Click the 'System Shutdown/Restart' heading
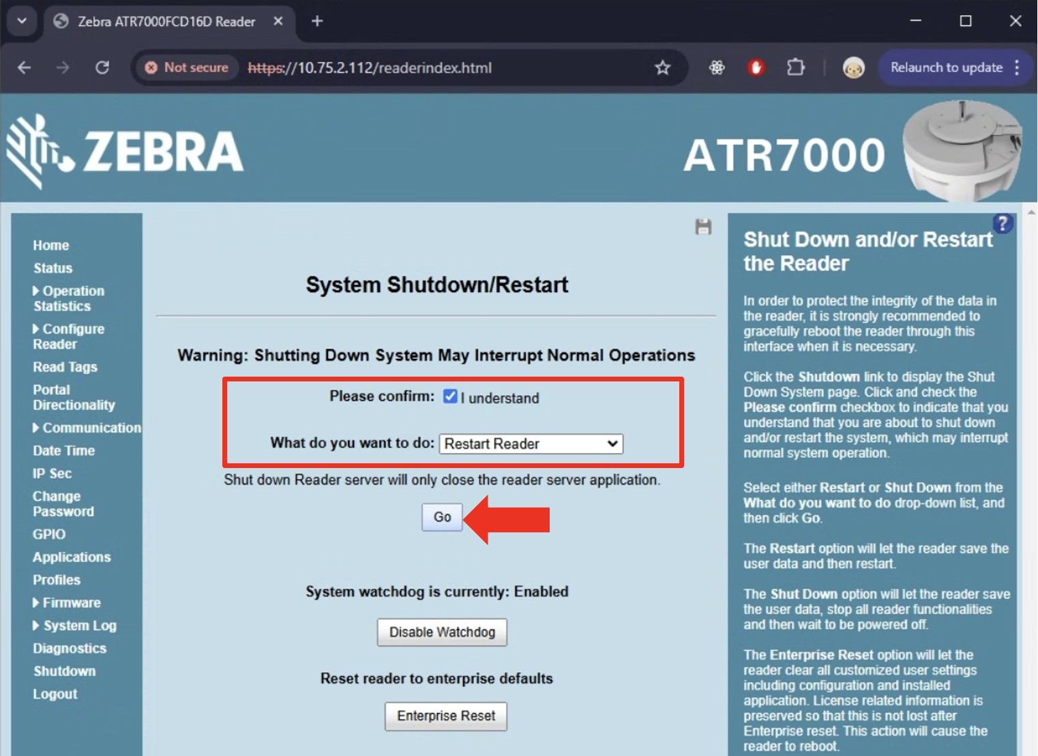The height and width of the screenshot is (756, 1038). (x=436, y=285)
